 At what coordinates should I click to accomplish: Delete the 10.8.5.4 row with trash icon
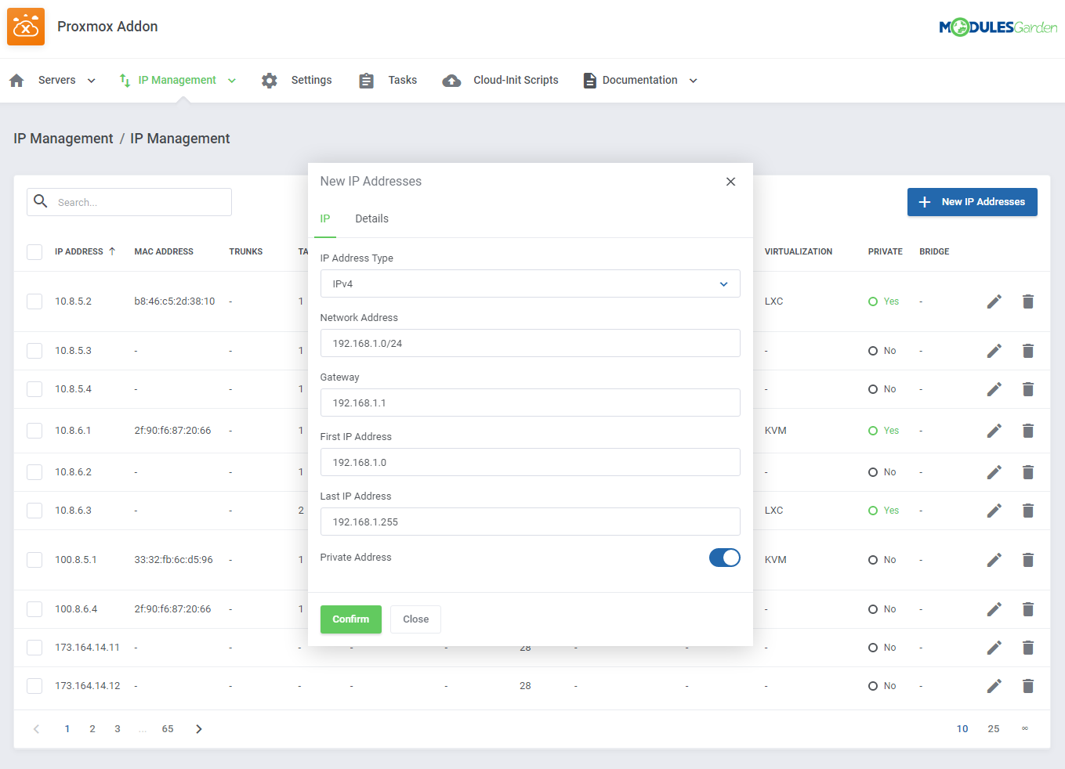pos(1028,389)
